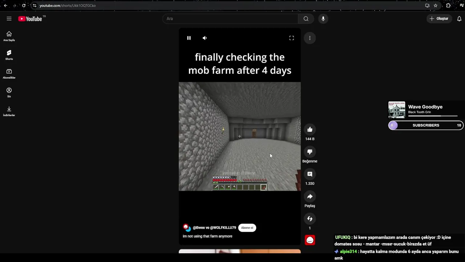Open the YouTube hamburger guide menu
Screen dimensions: 465x262
[9, 19]
